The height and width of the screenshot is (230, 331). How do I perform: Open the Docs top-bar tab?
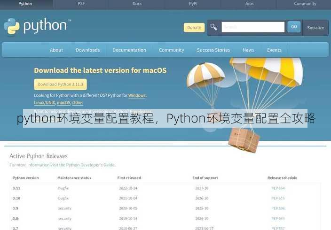137,4
